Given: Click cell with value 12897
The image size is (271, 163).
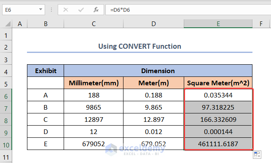Looking at the screenshot, I should pos(94,119).
